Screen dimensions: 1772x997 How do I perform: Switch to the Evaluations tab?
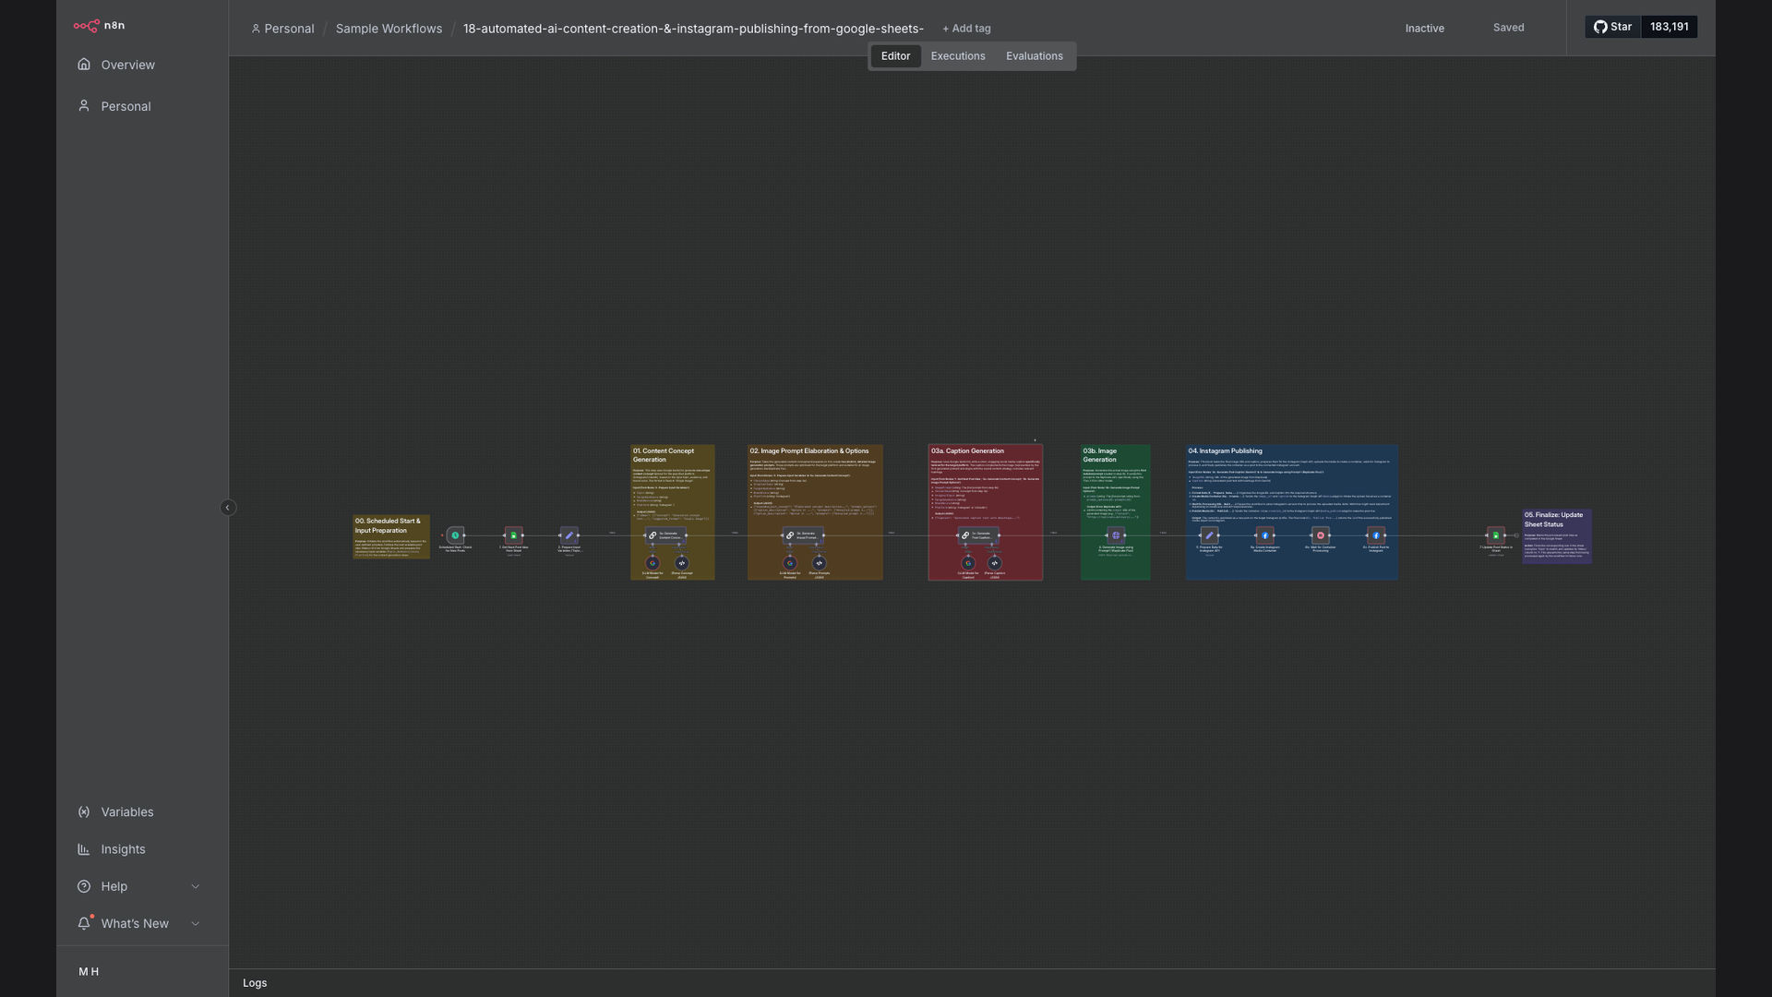(x=1035, y=56)
